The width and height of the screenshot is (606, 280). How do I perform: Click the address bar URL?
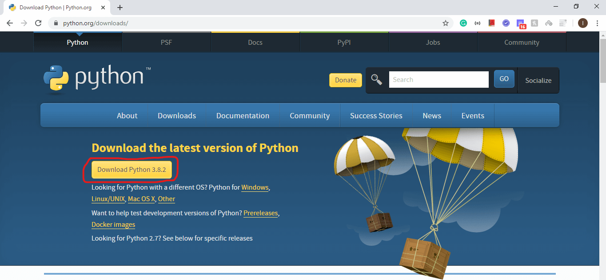(96, 23)
